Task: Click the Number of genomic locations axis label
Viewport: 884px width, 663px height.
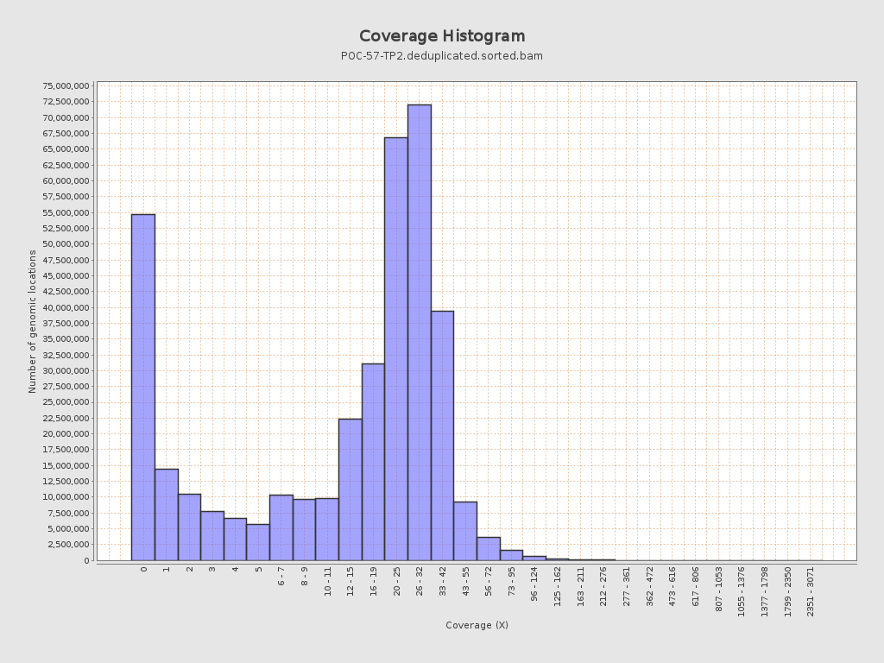Action: (32, 321)
